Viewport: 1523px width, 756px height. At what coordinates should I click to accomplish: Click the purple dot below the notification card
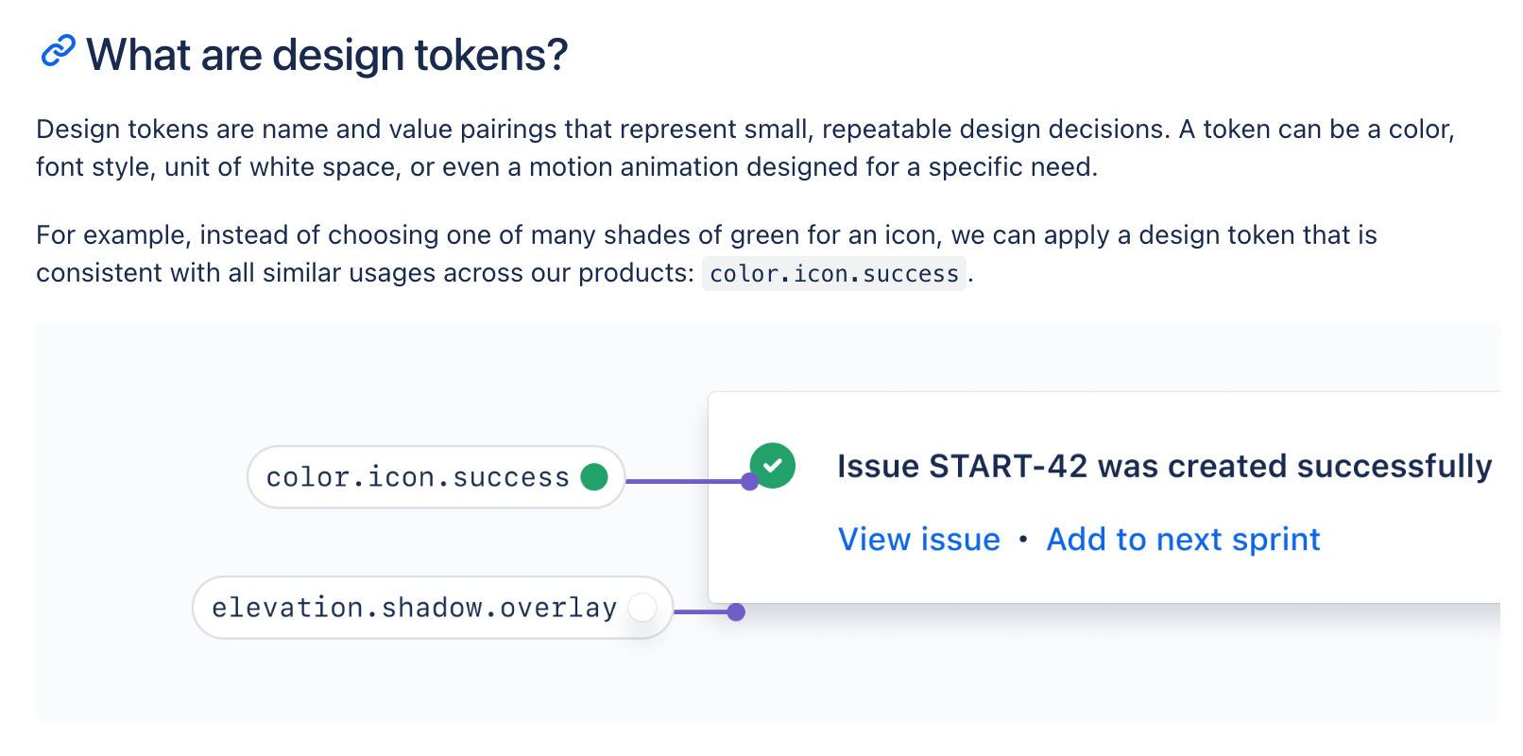pos(738,612)
